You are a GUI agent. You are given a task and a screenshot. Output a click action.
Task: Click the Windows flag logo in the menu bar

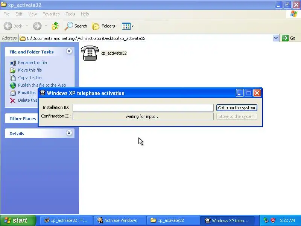[294, 14]
